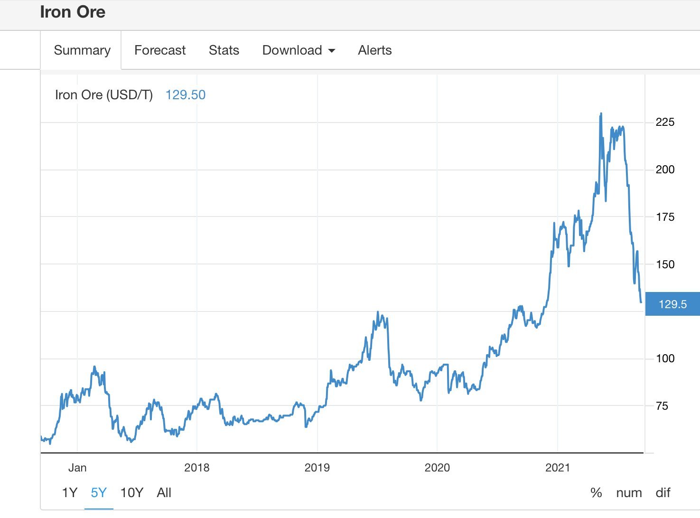Open the Summary tab
This screenshot has width=700, height=518.
(x=82, y=50)
